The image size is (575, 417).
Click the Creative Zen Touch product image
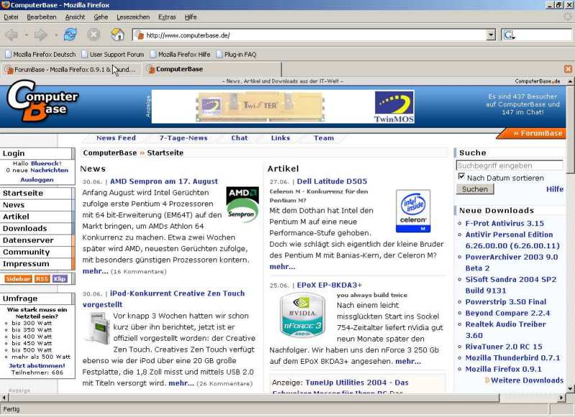click(98, 328)
